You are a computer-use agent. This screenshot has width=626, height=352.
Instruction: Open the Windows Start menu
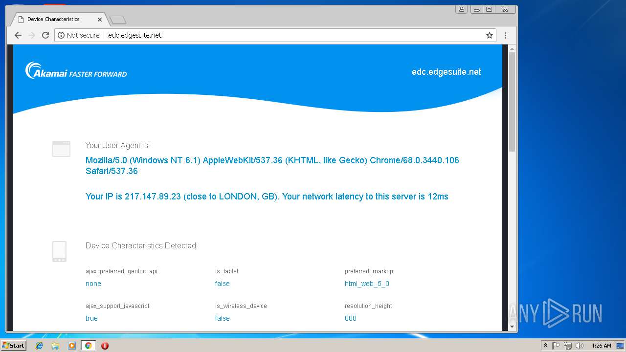coord(13,345)
